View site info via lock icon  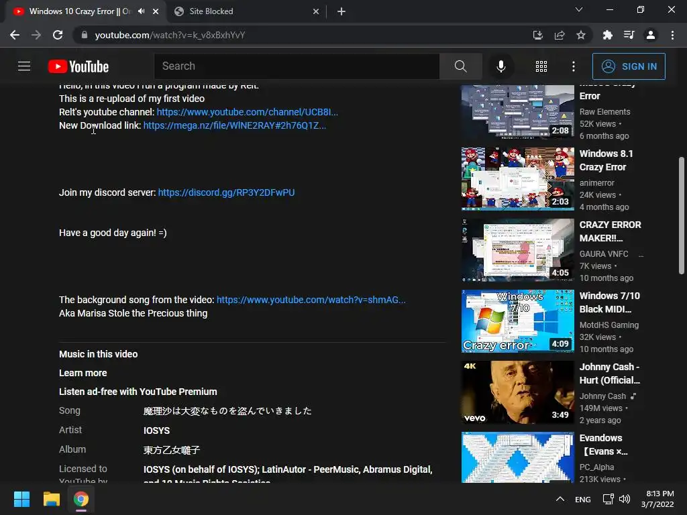tap(85, 35)
